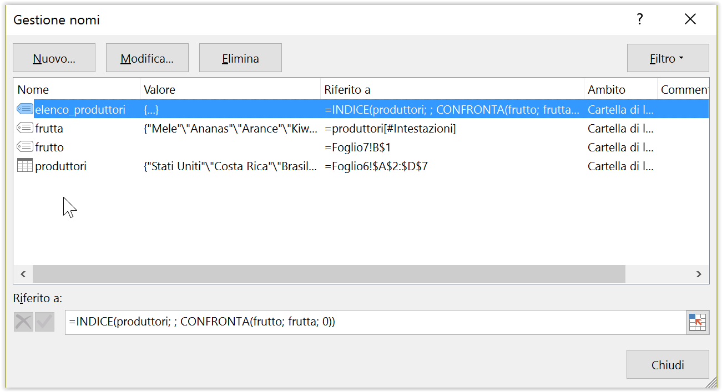Click the confirm checkmark icon beside the Riferito a field

44,322
